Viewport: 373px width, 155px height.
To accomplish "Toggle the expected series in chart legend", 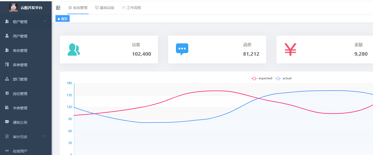I will tap(262, 78).
